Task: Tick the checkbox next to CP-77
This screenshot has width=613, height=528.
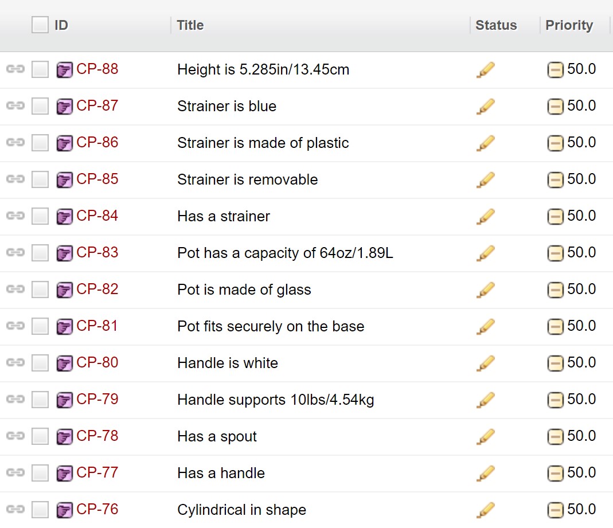Action: pos(40,473)
